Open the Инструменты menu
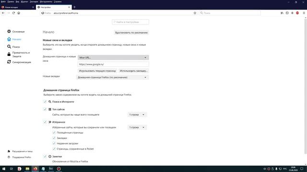The image size is (307, 172). 46,1
